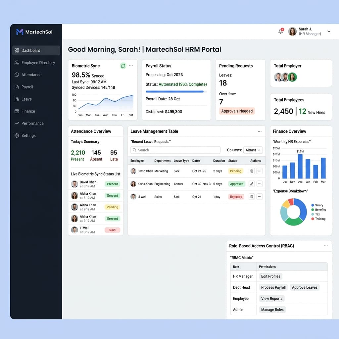Open Employee Directory from sidebar
This screenshot has width=339, height=339.
[36, 63]
